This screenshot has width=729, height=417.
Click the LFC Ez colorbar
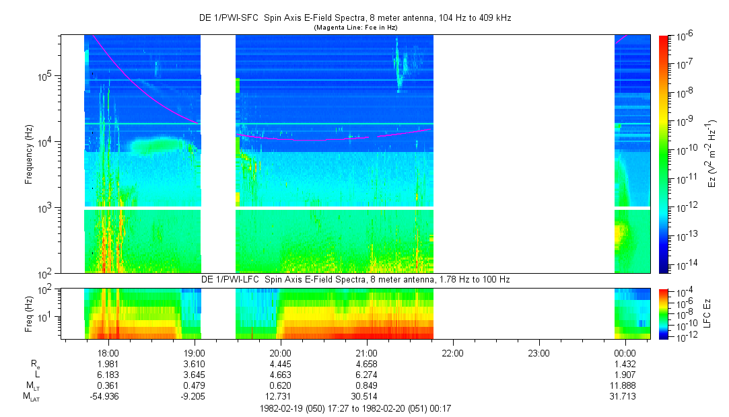pos(663,313)
